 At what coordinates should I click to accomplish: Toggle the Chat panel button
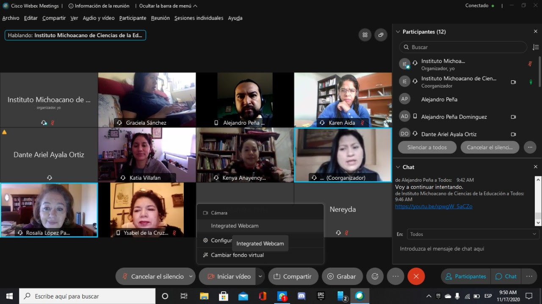[x=506, y=276]
